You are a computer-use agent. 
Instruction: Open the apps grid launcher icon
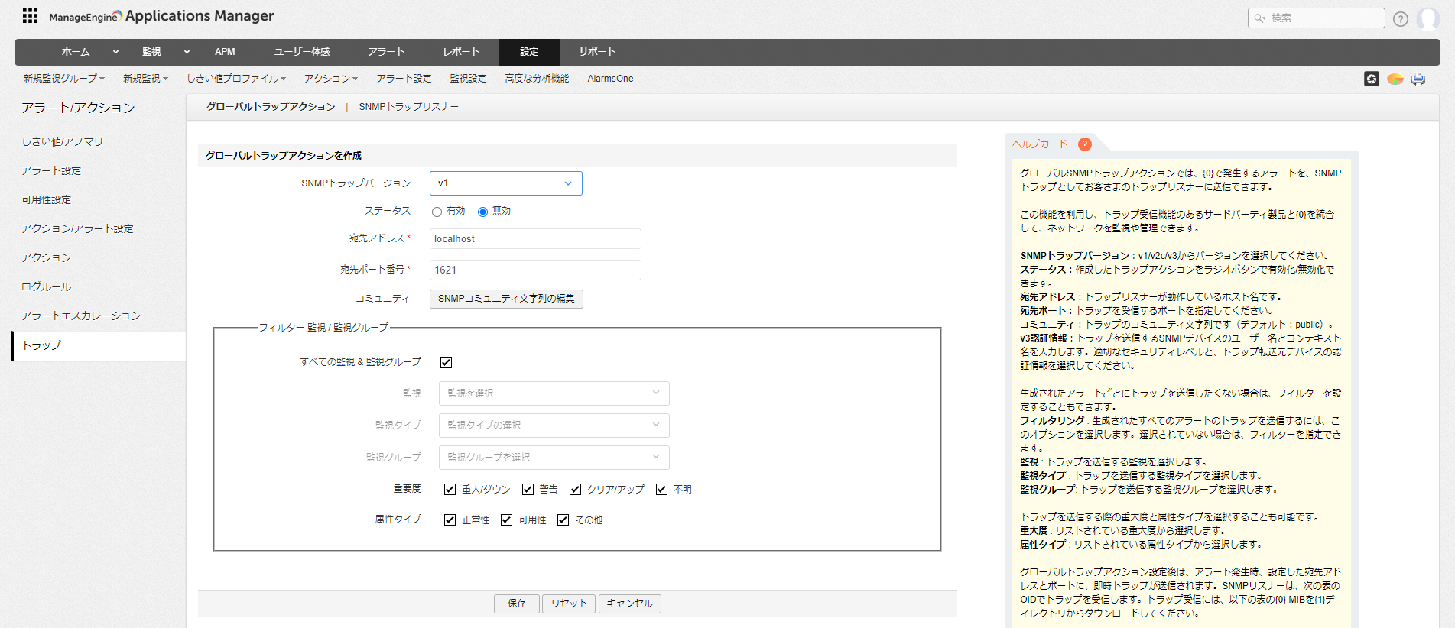30,16
